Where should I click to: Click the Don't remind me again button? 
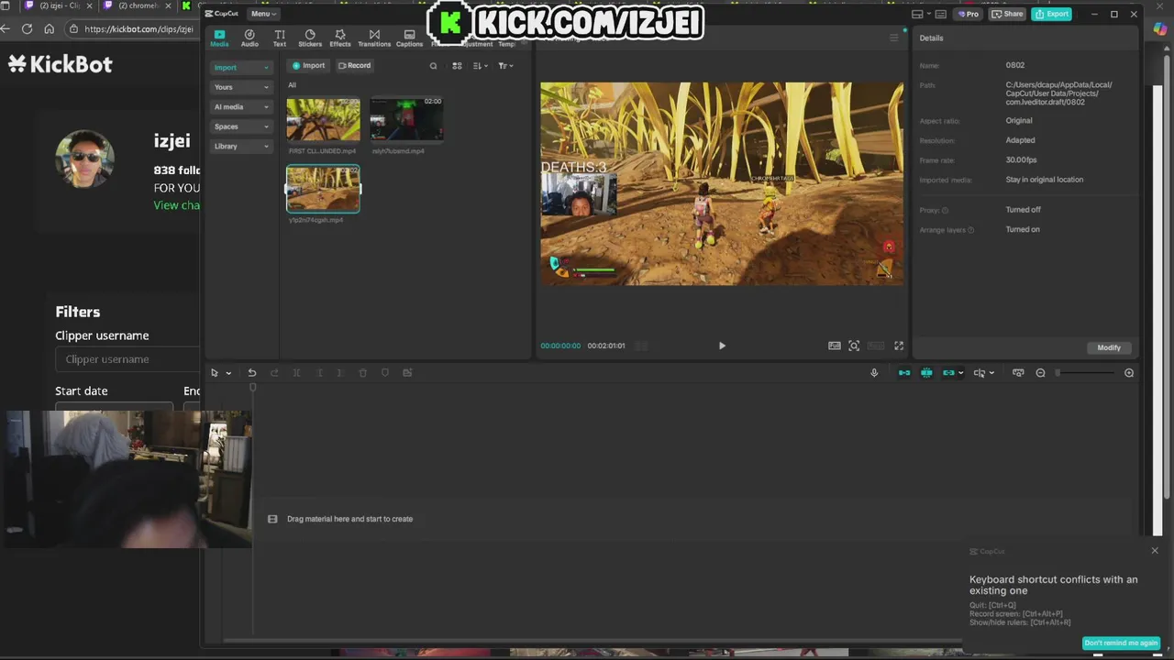tap(1121, 643)
